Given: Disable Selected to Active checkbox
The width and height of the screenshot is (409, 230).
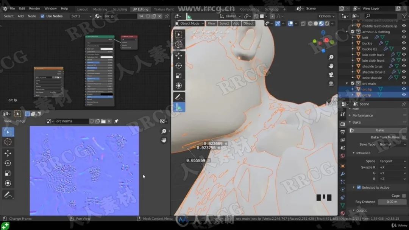Looking at the screenshot, I should 359,187.
